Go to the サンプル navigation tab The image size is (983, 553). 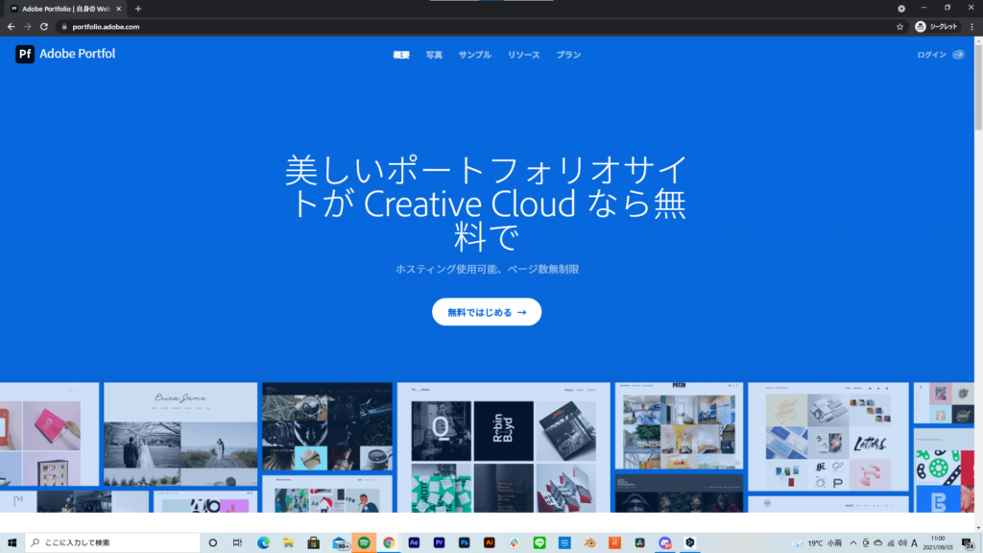point(474,55)
